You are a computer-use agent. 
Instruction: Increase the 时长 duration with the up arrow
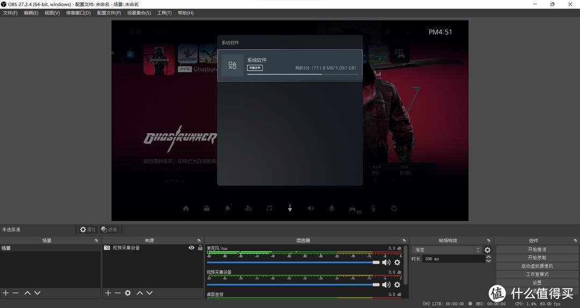(488, 256)
